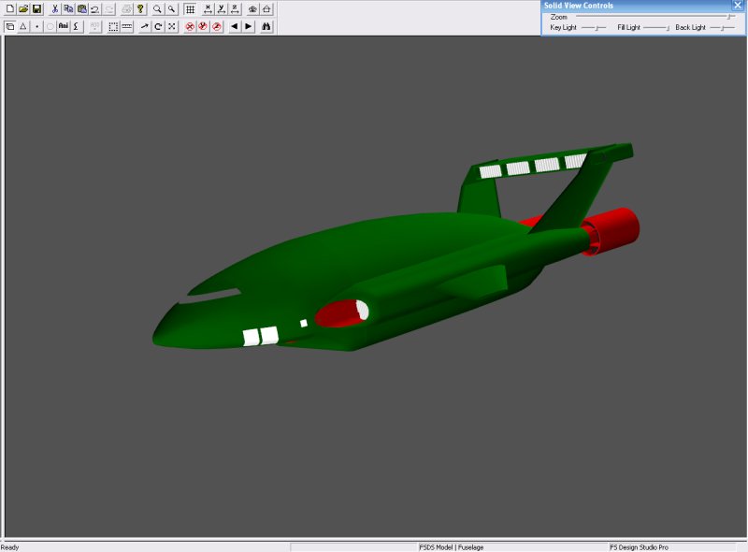Select the Move arrow tool
748x552 pixels.
(145, 26)
